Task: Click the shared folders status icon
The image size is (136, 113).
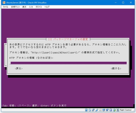Action: point(100,110)
